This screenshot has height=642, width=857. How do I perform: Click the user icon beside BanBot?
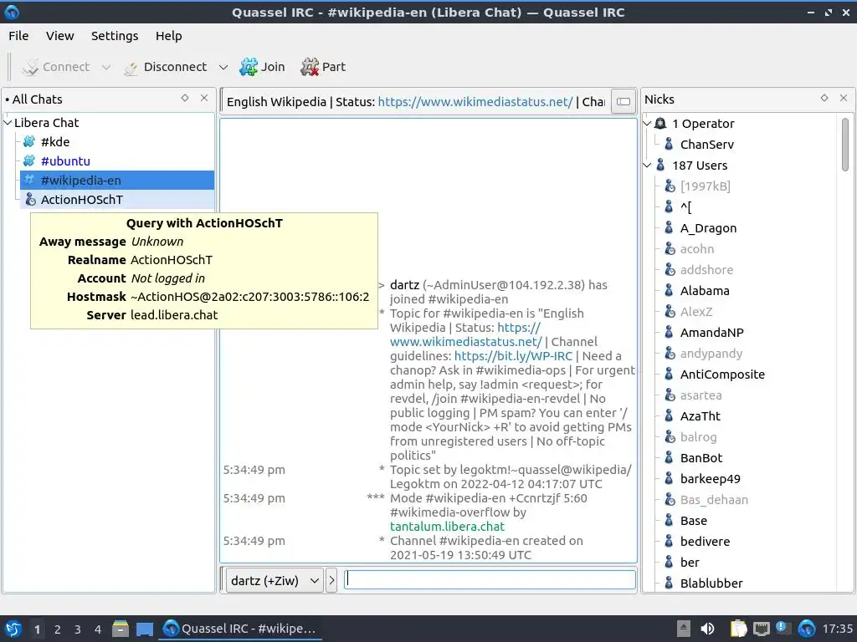(x=669, y=458)
